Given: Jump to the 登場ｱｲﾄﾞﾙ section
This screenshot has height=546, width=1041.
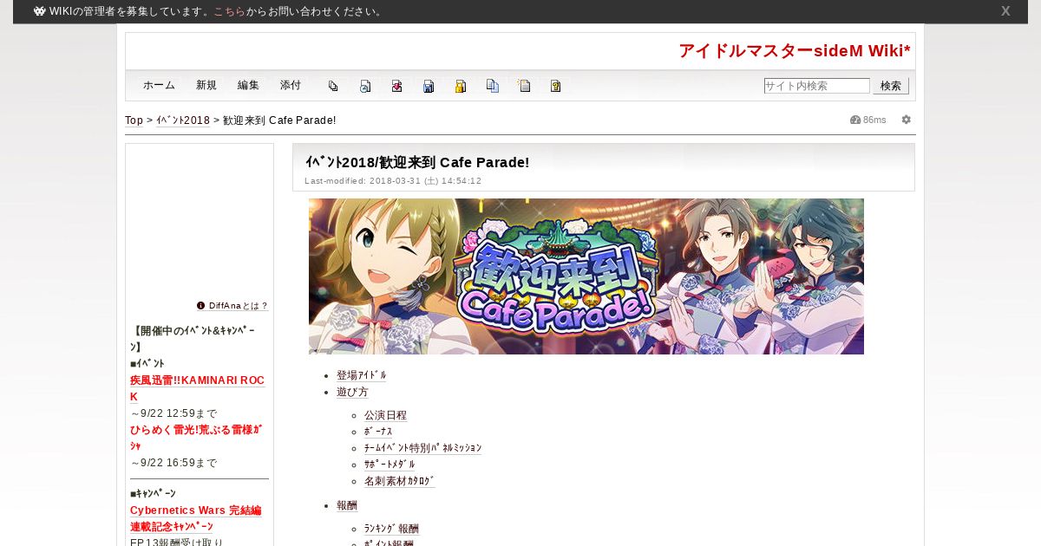Looking at the screenshot, I should click(362, 375).
